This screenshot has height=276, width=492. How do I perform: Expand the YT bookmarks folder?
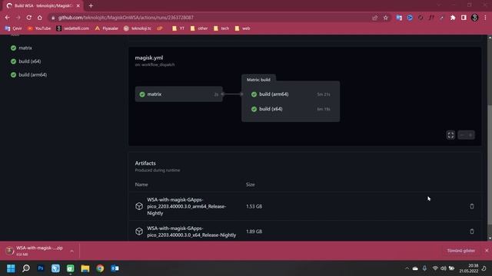pos(178,28)
